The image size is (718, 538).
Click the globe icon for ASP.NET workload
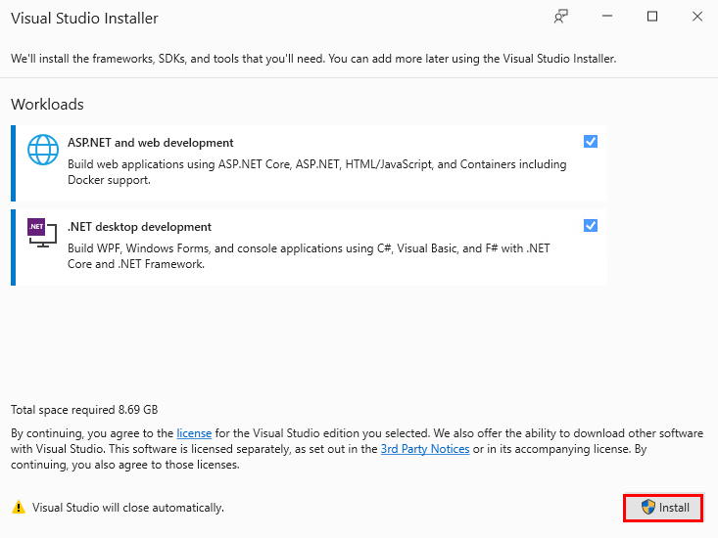coord(43,150)
